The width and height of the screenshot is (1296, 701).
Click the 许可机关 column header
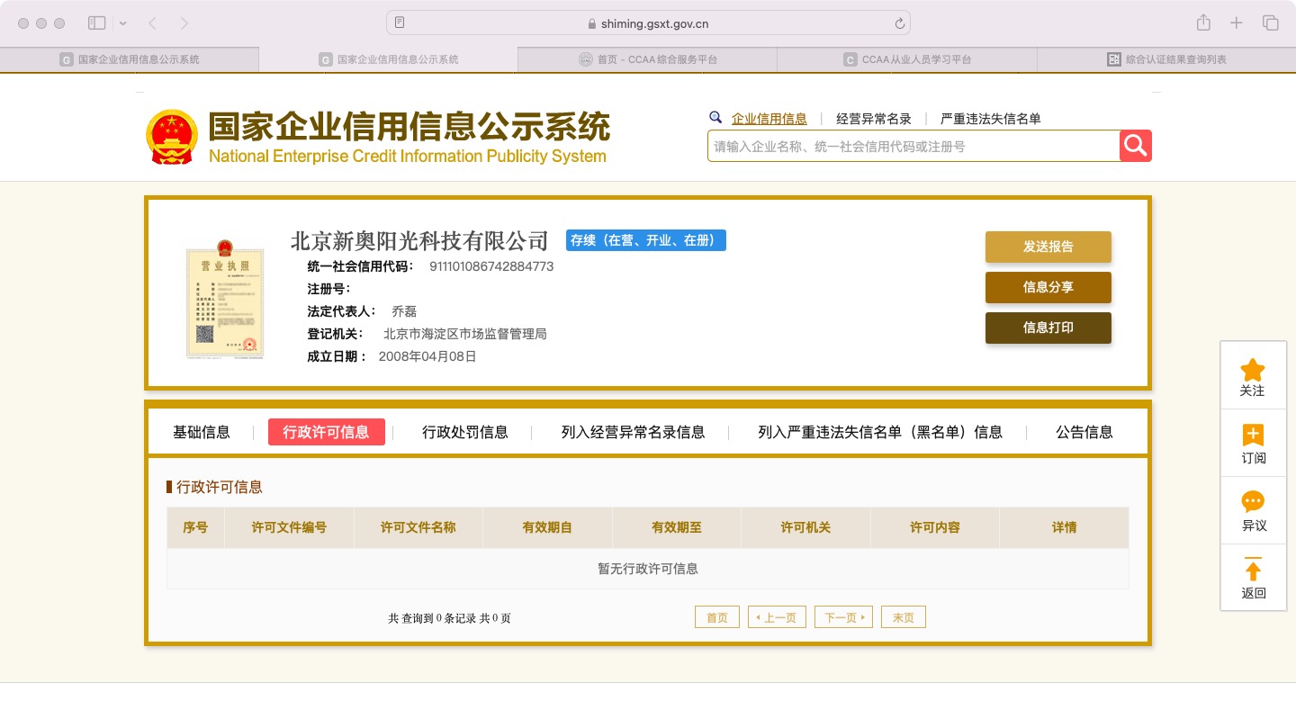[805, 527]
